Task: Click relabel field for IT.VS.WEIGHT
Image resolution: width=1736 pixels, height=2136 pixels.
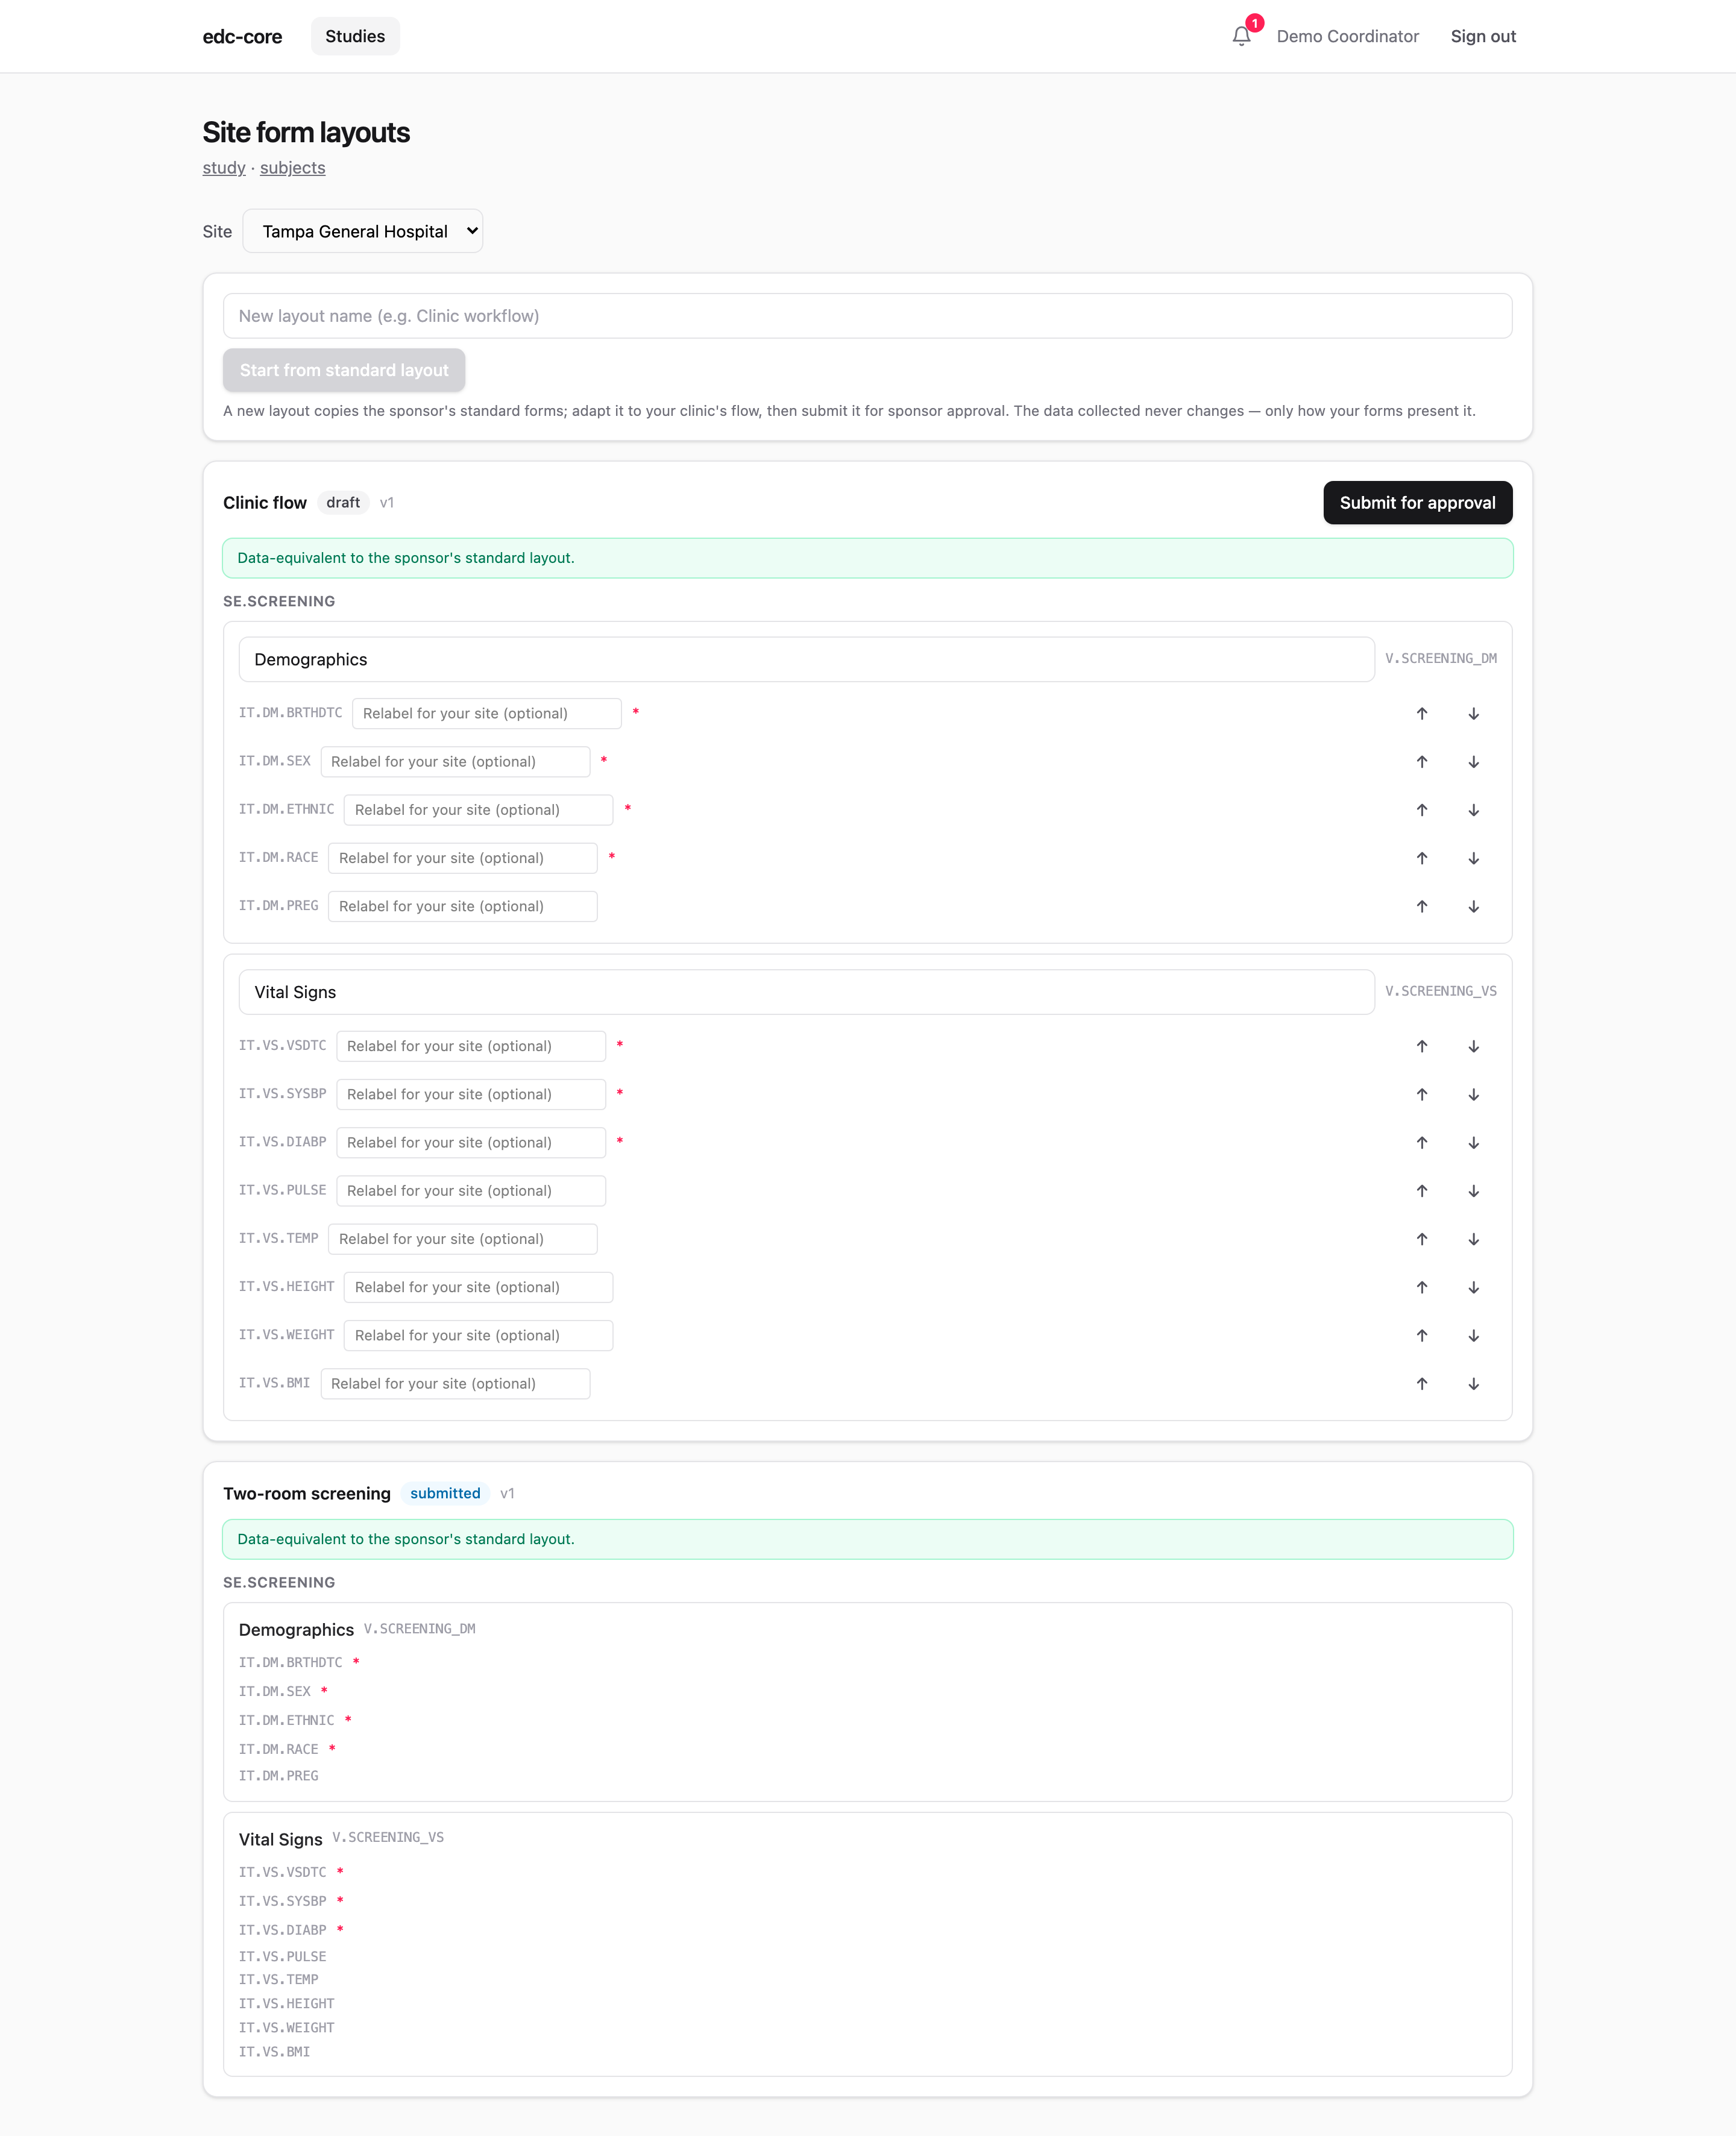Action: 478,1335
